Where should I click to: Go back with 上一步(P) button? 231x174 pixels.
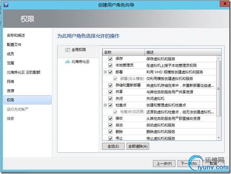(x=164, y=163)
